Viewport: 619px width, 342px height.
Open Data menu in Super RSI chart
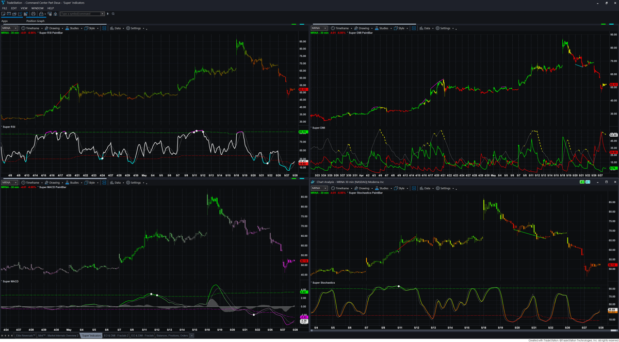tap(117, 28)
